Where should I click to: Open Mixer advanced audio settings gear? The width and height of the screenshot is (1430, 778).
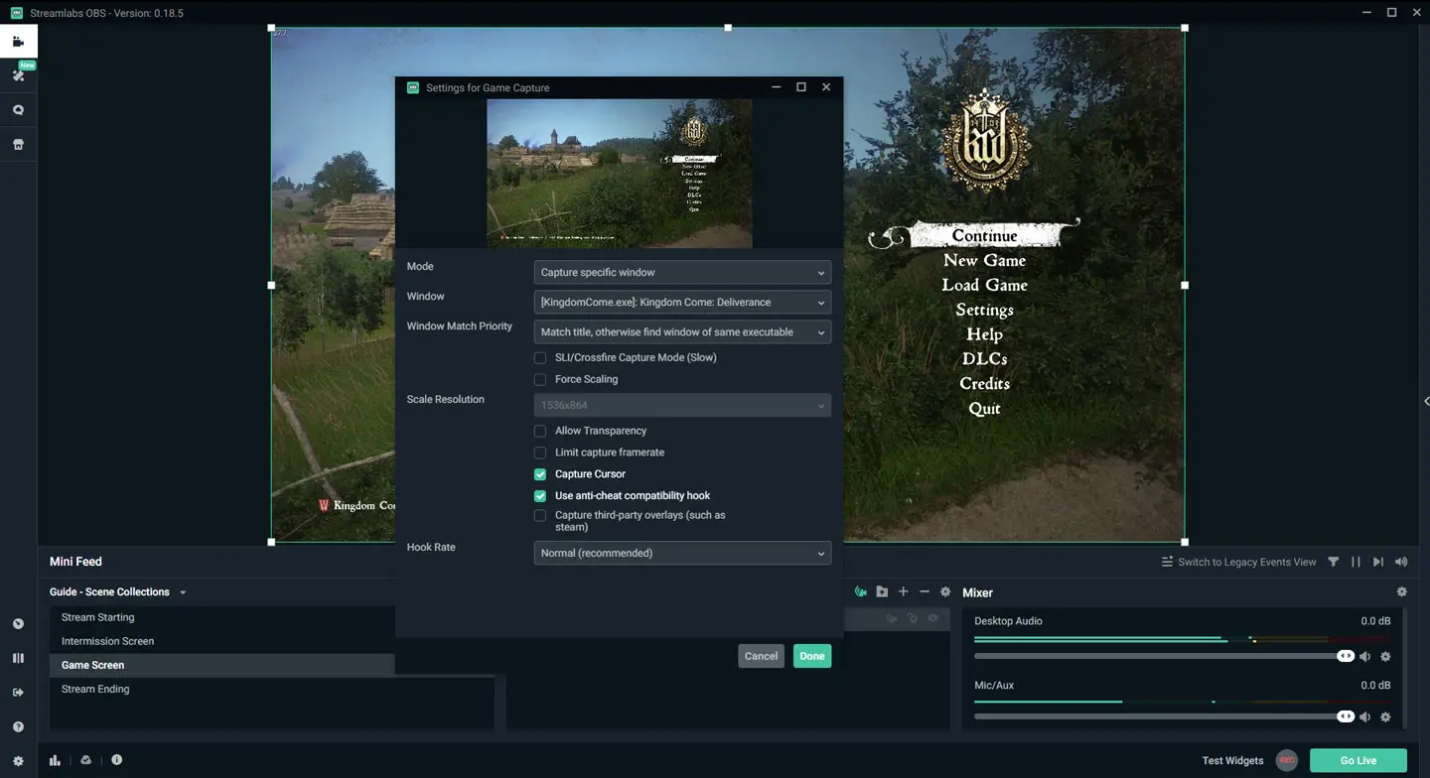point(1402,591)
